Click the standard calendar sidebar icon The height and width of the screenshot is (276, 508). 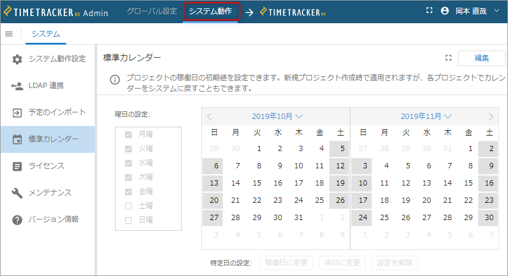(x=17, y=139)
